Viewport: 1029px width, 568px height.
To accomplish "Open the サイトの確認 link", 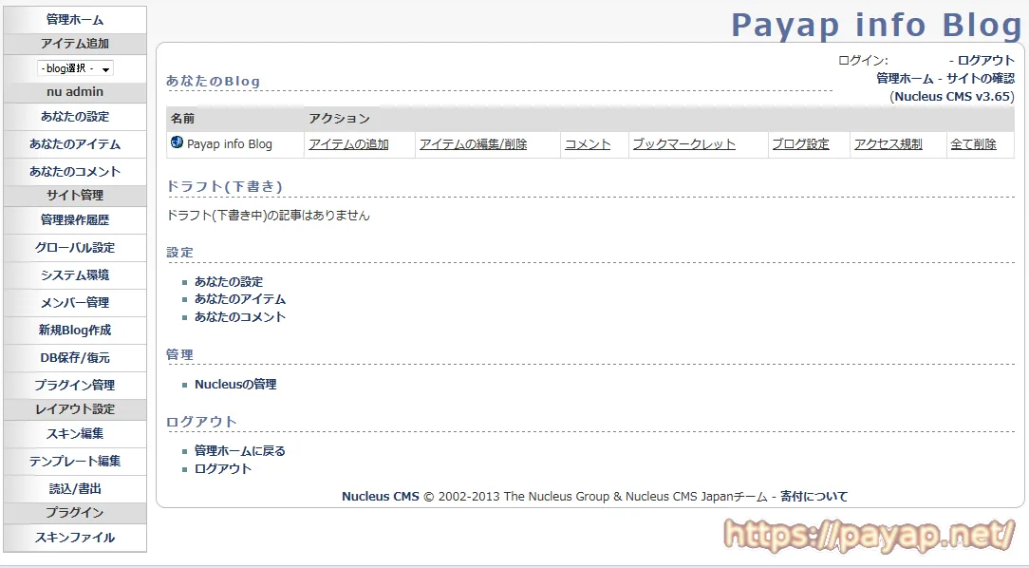I will pos(980,79).
